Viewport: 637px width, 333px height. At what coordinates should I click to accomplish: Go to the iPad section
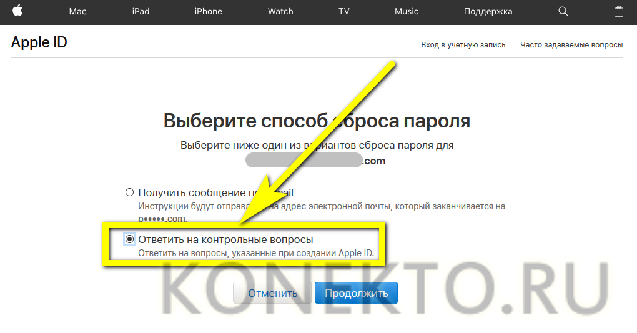tap(141, 12)
